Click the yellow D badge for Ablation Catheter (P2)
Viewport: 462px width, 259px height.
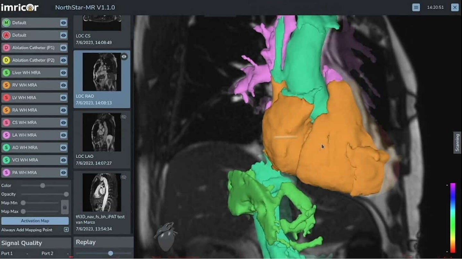point(6,60)
